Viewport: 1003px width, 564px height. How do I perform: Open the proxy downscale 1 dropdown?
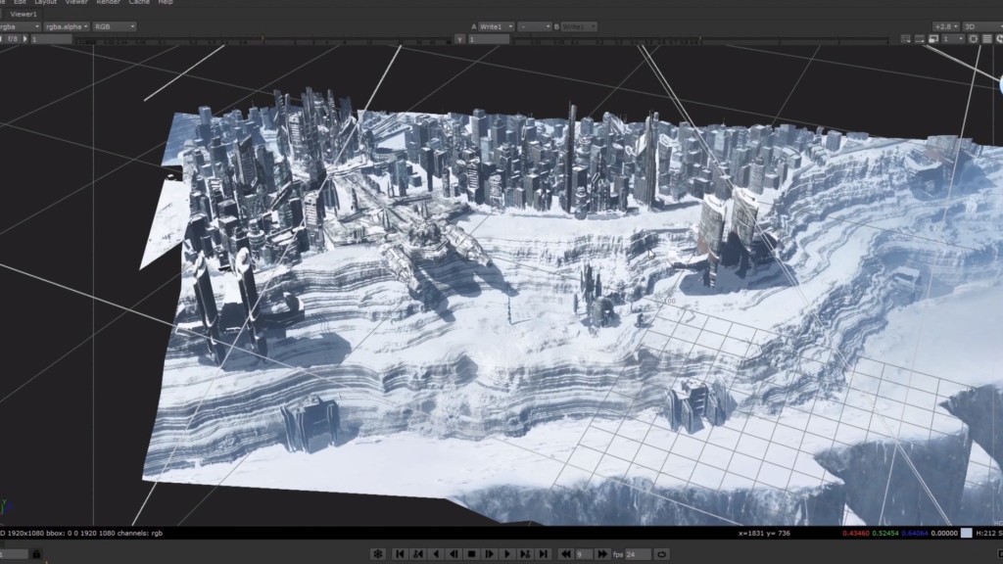click(952, 39)
